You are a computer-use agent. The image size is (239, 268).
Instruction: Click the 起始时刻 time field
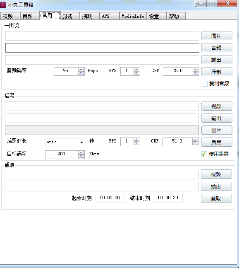110,198
